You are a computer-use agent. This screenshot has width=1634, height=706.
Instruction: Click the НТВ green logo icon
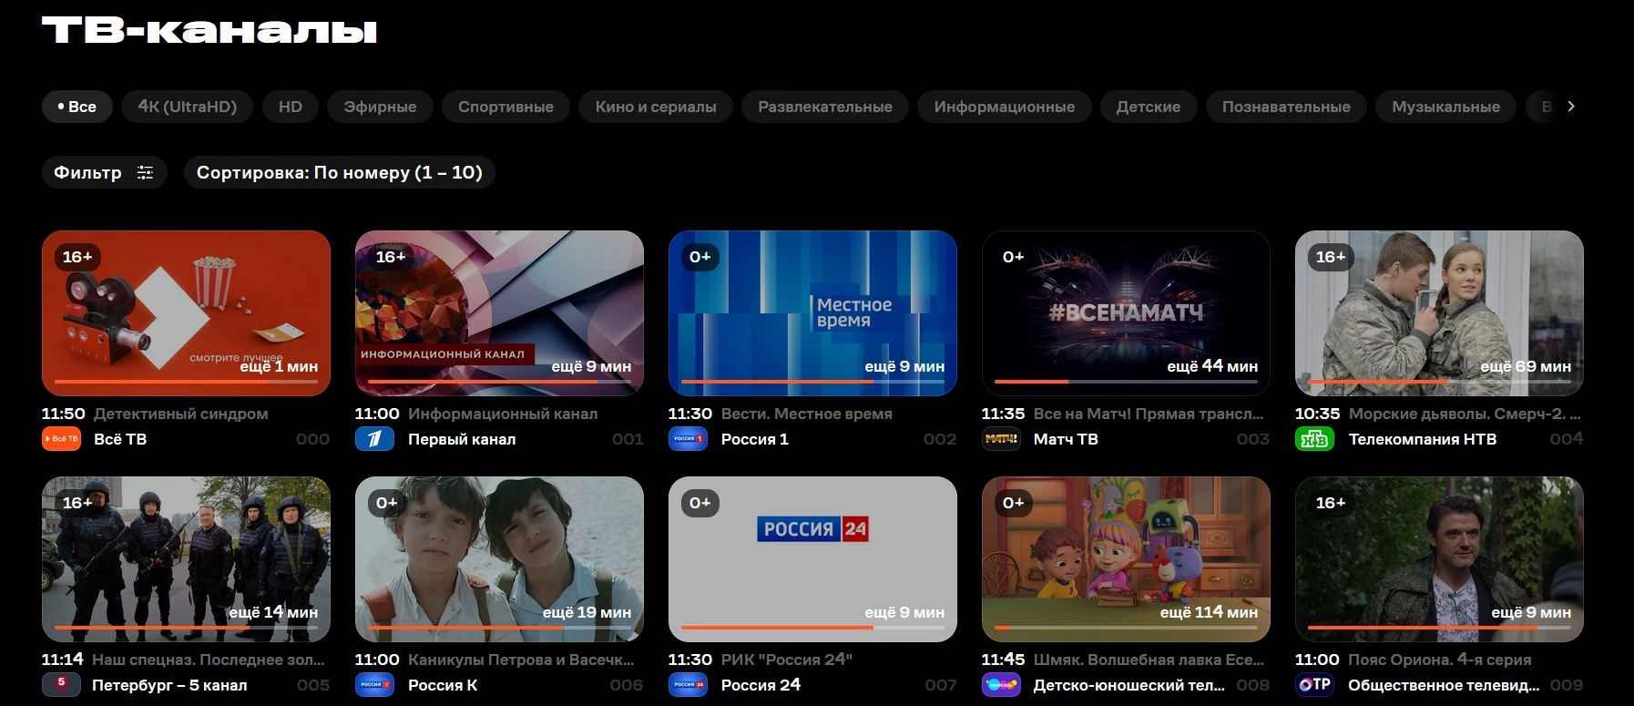tap(1314, 439)
